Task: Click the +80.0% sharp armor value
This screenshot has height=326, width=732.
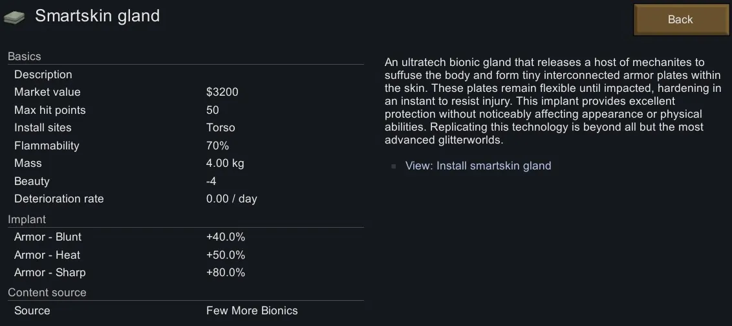Action: click(226, 272)
